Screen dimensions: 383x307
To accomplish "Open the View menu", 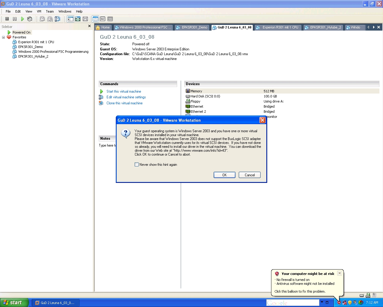I will point(29,11).
